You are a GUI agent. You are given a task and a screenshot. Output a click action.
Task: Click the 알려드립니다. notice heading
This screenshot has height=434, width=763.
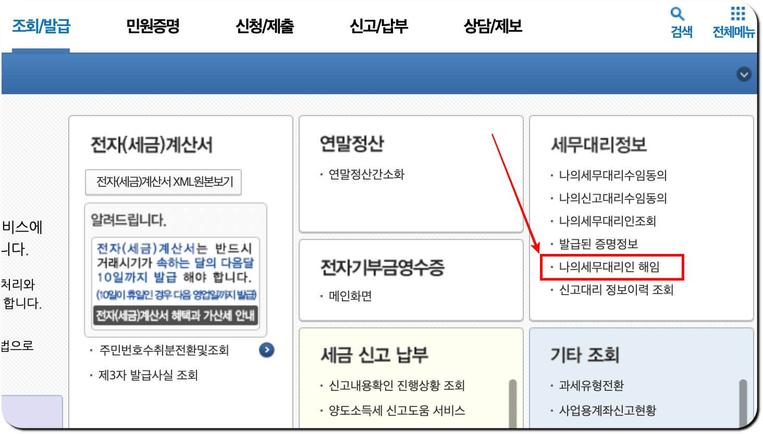[x=128, y=220]
